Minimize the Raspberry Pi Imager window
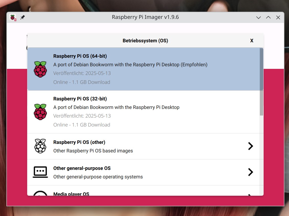The height and width of the screenshot is (216, 289). click(258, 18)
